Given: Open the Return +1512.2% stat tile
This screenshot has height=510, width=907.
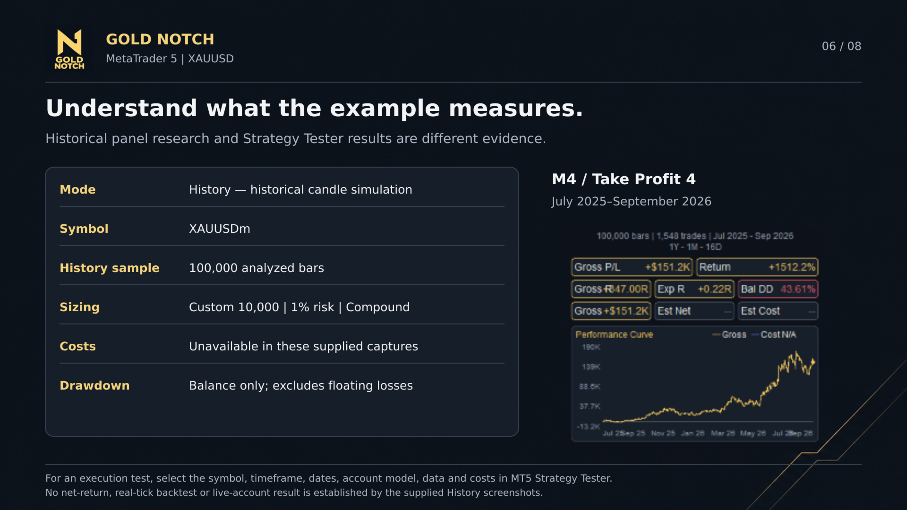Looking at the screenshot, I should point(757,267).
